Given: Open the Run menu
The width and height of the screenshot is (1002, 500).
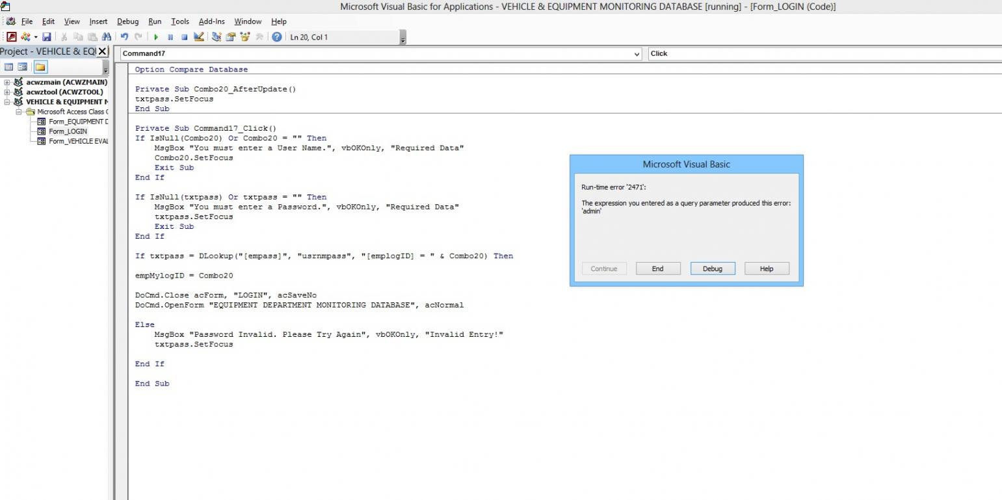Looking at the screenshot, I should 155,21.
